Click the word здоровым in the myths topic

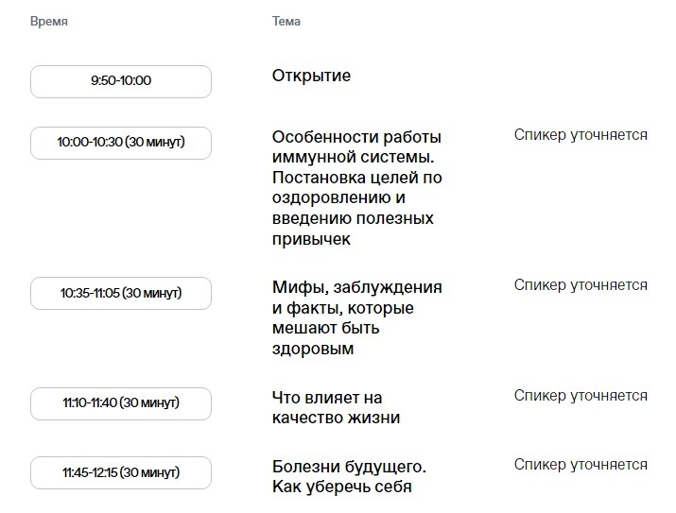click(313, 349)
